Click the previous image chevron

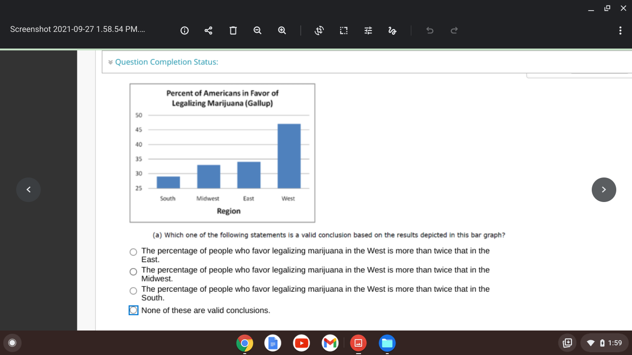tap(28, 190)
